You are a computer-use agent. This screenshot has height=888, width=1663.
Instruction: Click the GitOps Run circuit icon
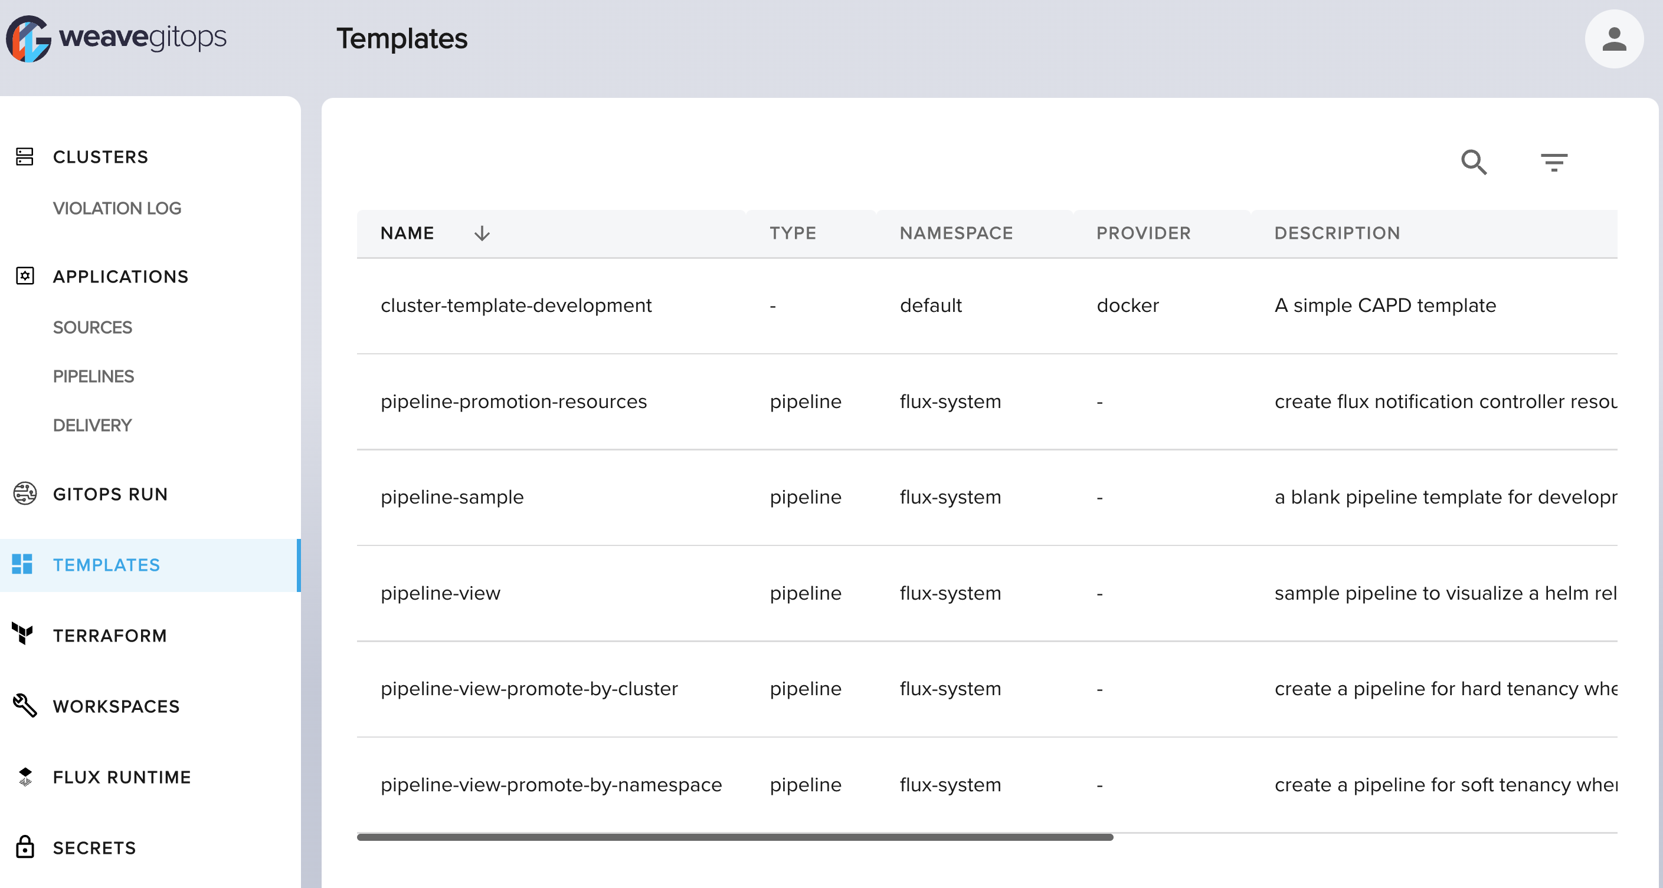[x=25, y=494]
